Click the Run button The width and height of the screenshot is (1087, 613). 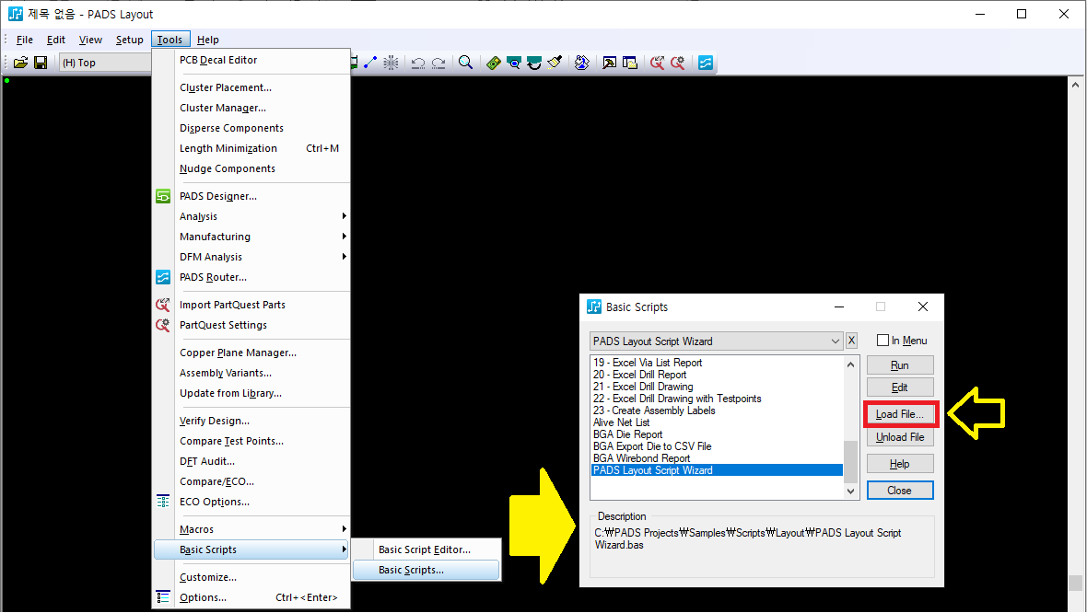[x=900, y=365]
